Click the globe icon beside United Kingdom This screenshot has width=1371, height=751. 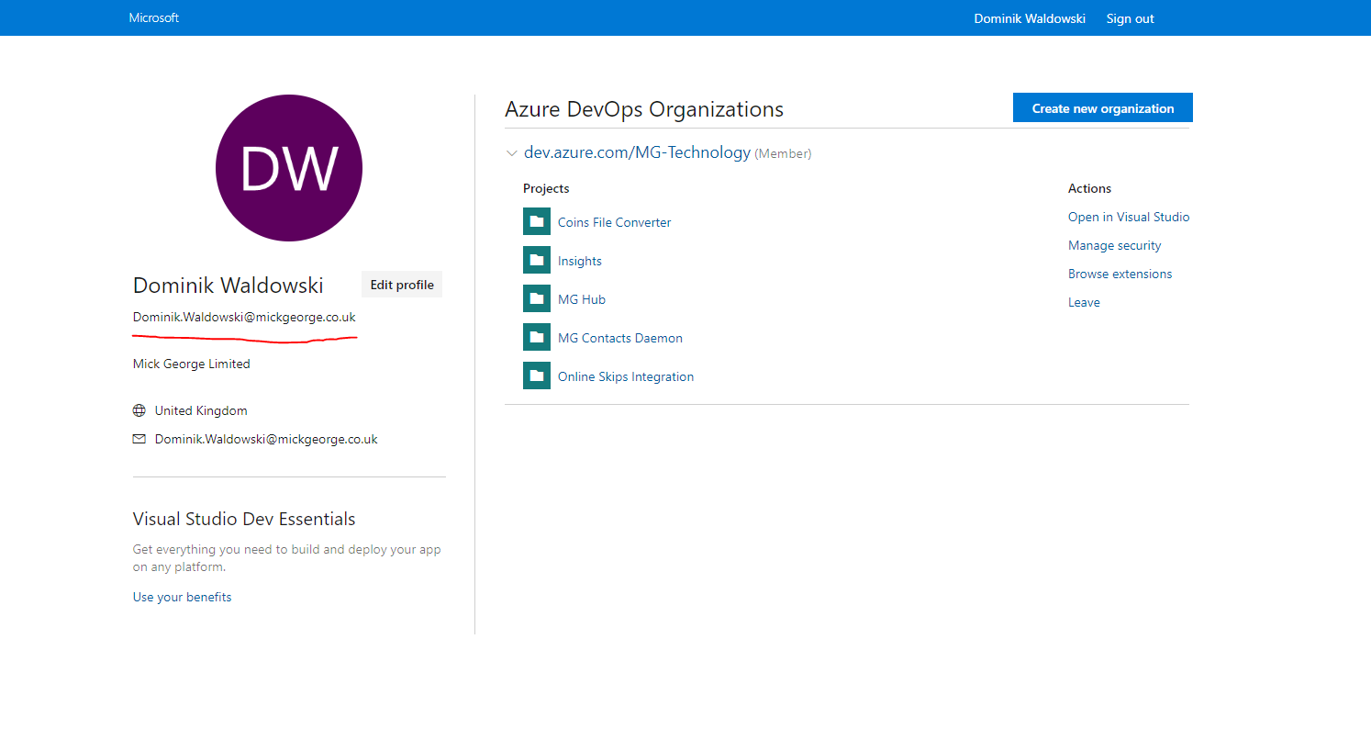tap(139, 410)
